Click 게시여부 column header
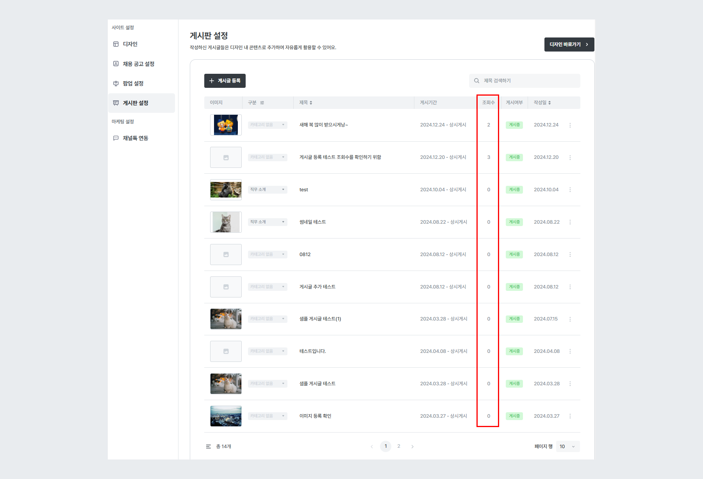 pyautogui.click(x=514, y=103)
